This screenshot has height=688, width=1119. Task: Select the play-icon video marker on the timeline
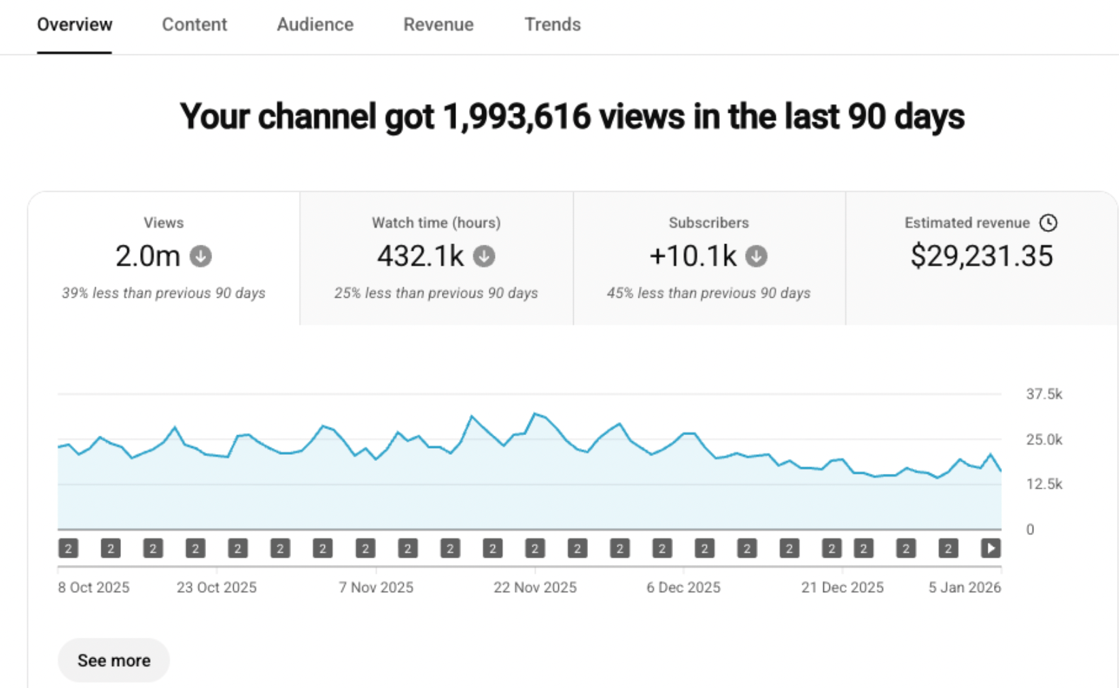click(x=991, y=548)
